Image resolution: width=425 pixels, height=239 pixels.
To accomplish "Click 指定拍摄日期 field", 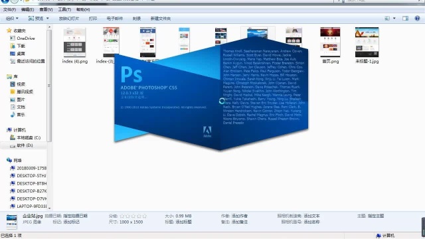I will (75, 216).
